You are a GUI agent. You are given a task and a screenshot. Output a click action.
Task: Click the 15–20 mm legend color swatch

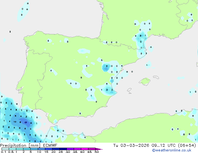48,149
